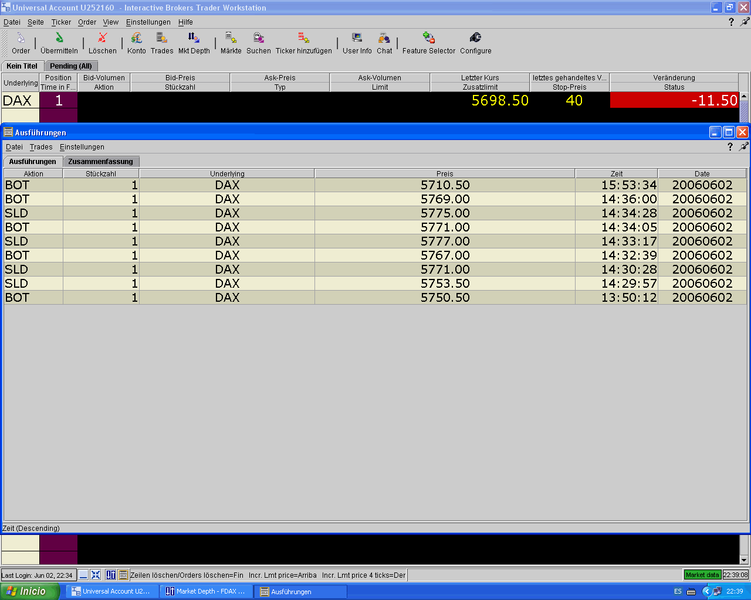Screen dimensions: 751x600
Task: Click the scroll down arrow in main ticker table
Action: tap(744, 560)
